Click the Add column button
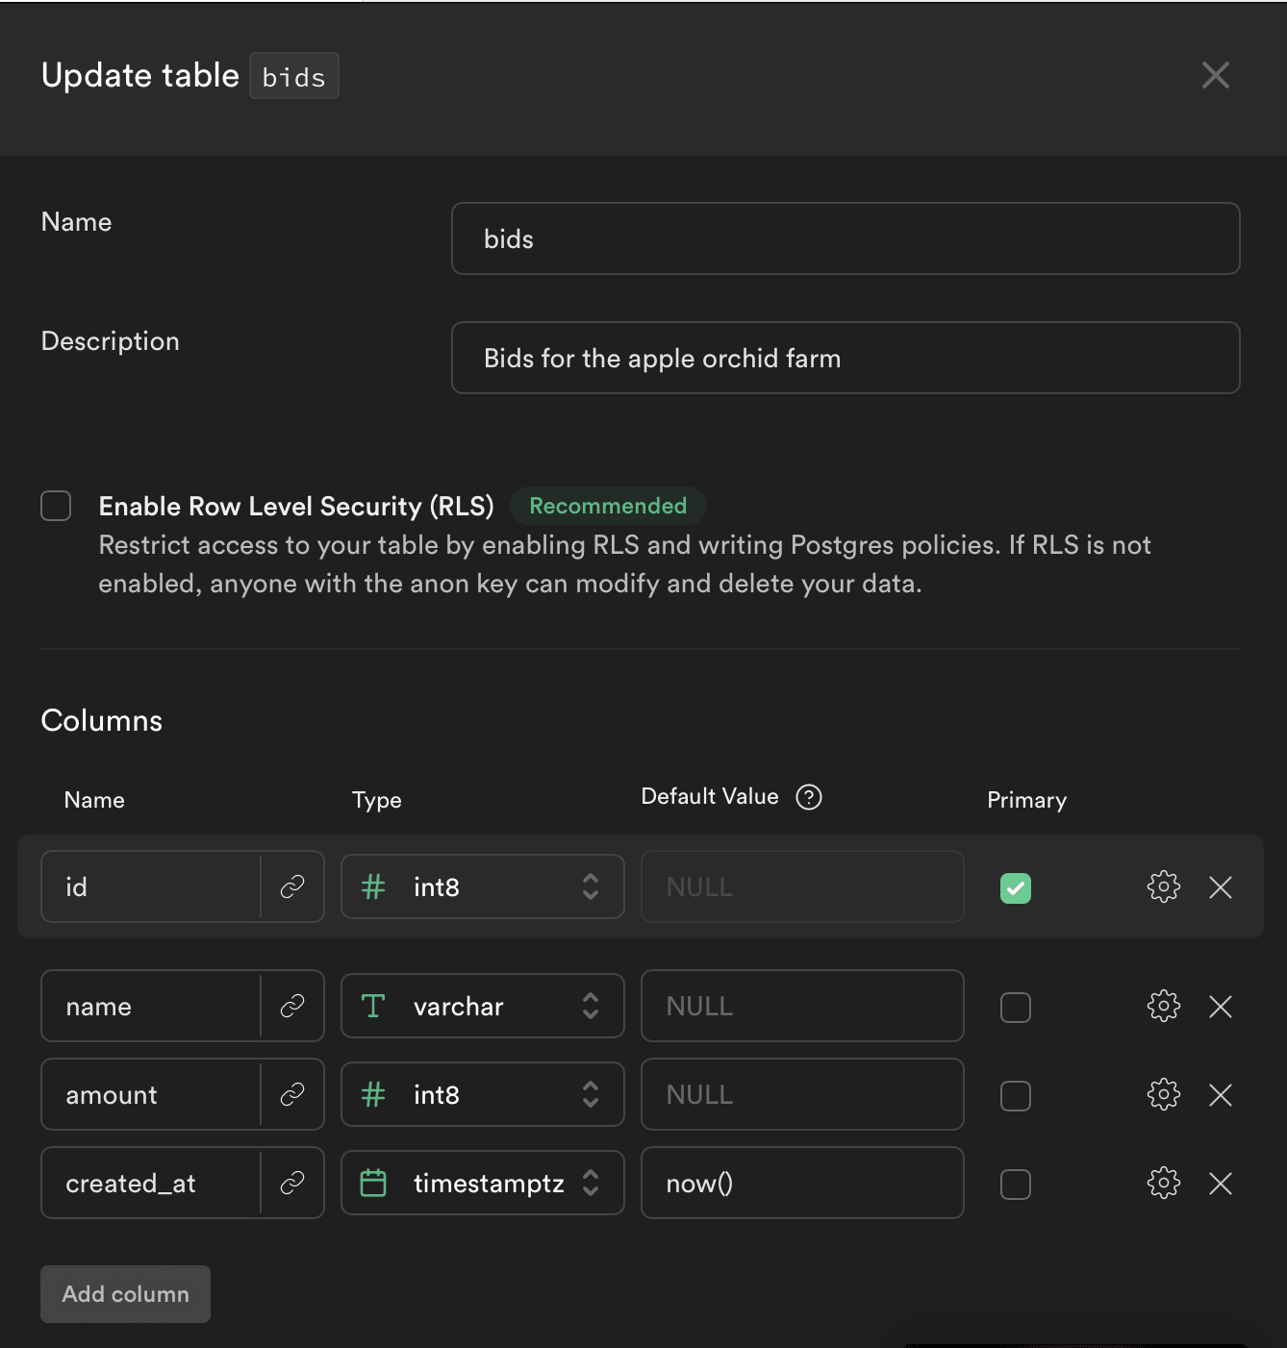The height and width of the screenshot is (1348, 1287). coord(125,1294)
